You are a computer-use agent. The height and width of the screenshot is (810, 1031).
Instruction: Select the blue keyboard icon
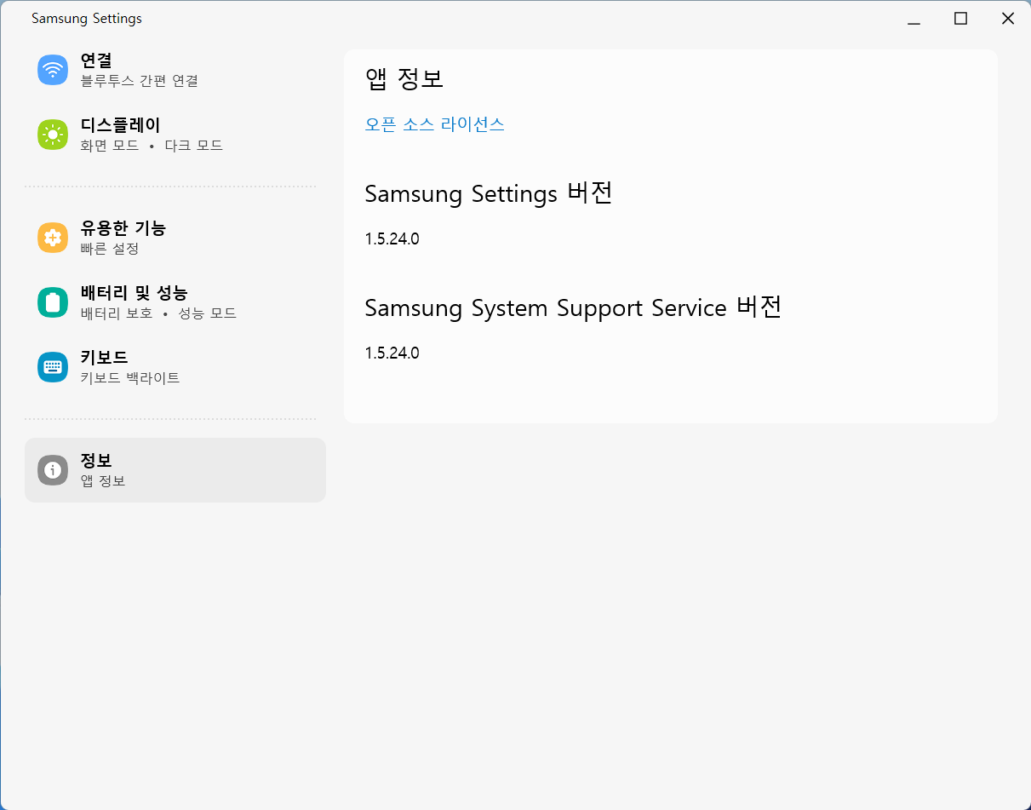pos(53,367)
